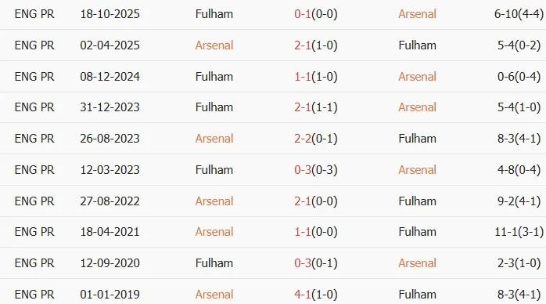This screenshot has height=304, width=546.
Task: Click Fulham away team on 27-08-2022
Action: tap(417, 201)
